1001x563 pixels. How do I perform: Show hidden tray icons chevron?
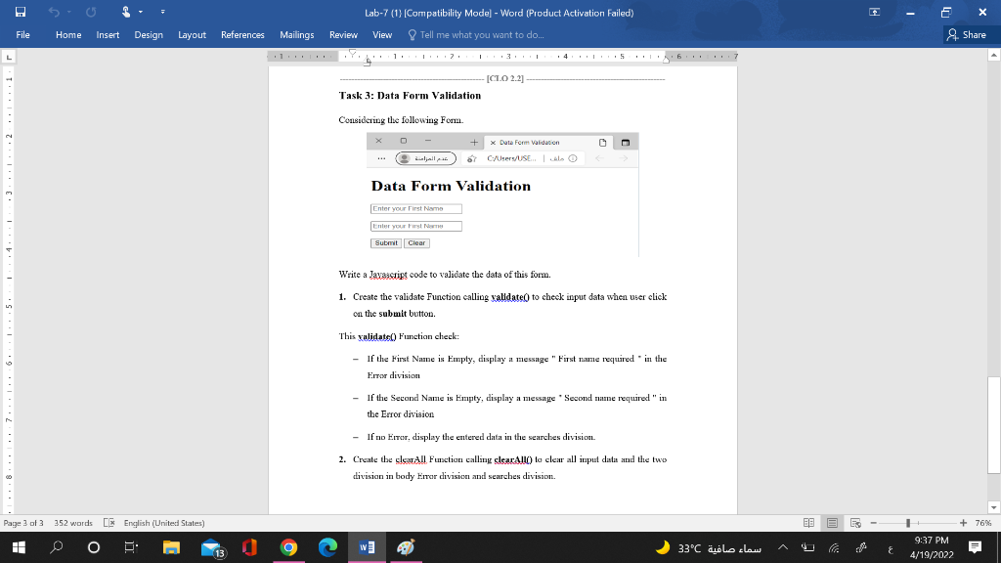[x=783, y=547]
